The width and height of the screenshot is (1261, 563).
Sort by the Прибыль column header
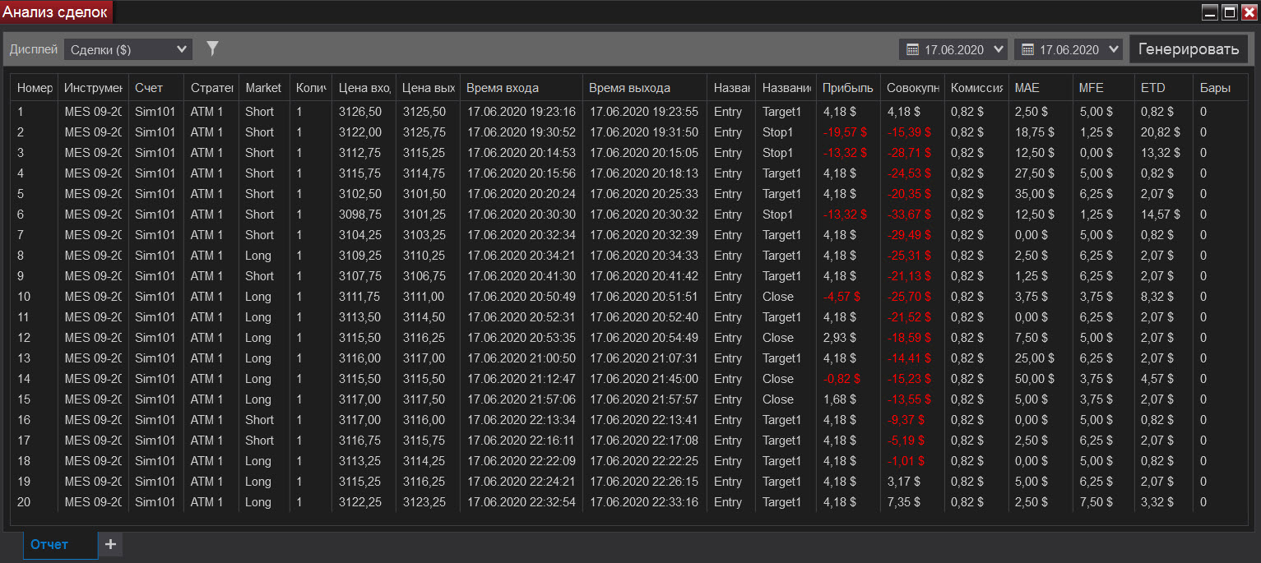848,88
